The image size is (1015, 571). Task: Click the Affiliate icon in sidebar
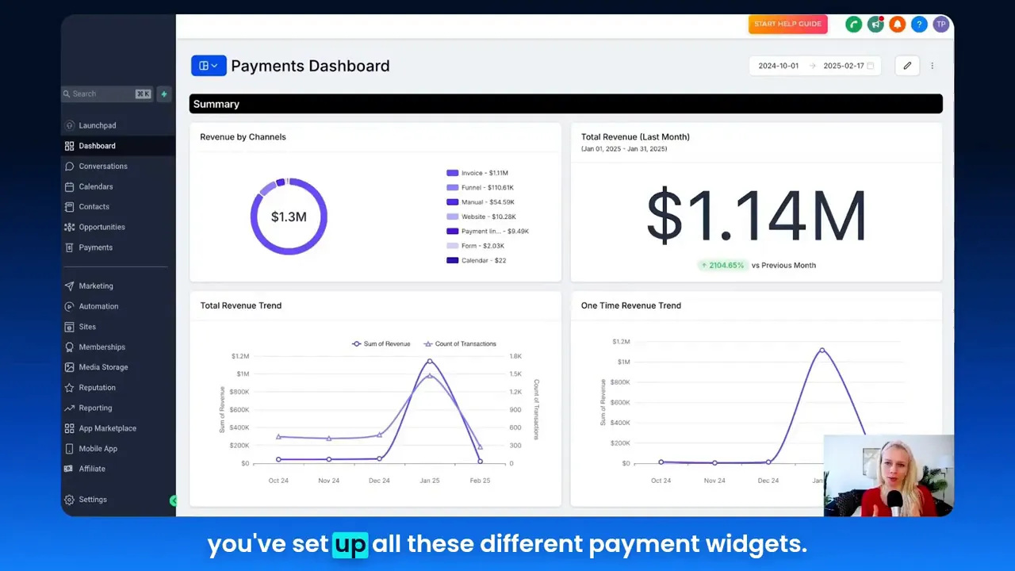click(70, 469)
